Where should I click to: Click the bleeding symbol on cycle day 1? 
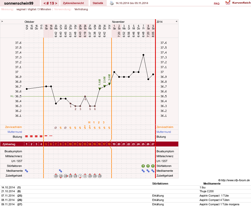point(27,136)
